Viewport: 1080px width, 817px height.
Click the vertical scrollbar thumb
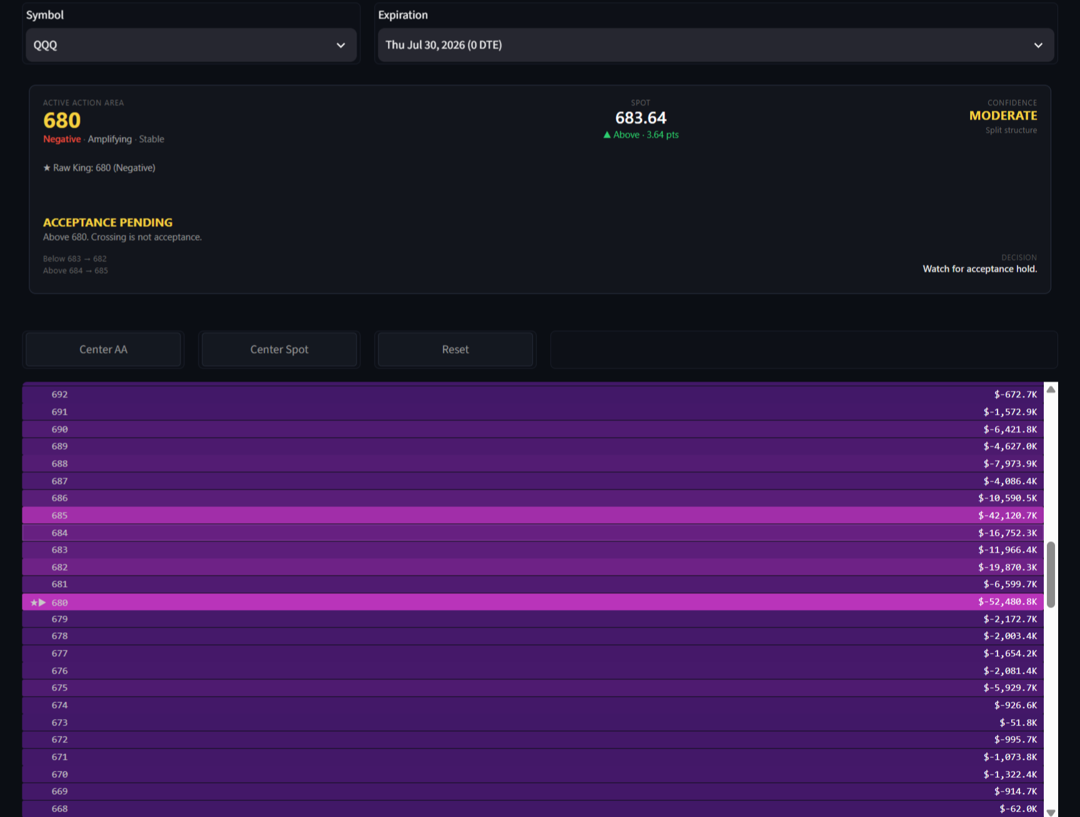click(x=1051, y=574)
